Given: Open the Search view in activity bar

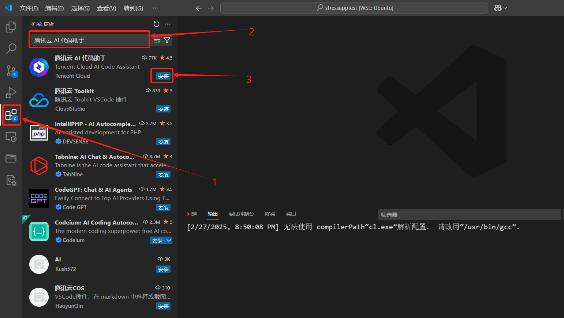Looking at the screenshot, I should 11,49.
